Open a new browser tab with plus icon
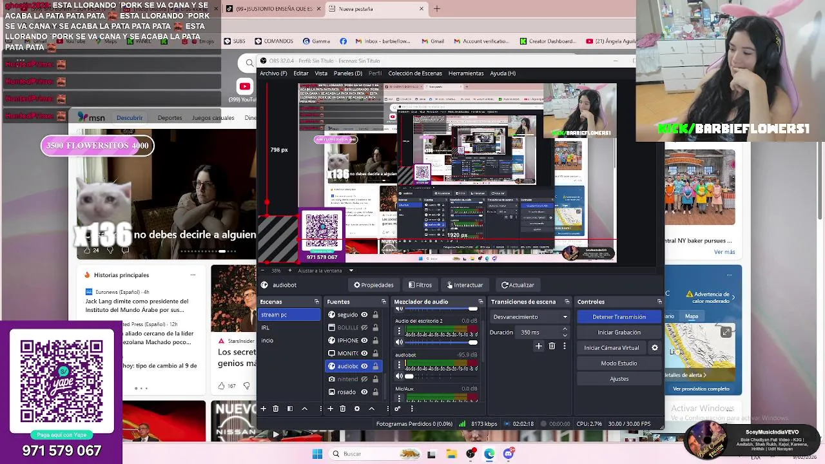The height and width of the screenshot is (464, 825). tap(437, 9)
